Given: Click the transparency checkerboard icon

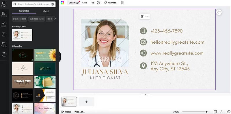Looking at the screenshot, I should [x=122, y=3].
